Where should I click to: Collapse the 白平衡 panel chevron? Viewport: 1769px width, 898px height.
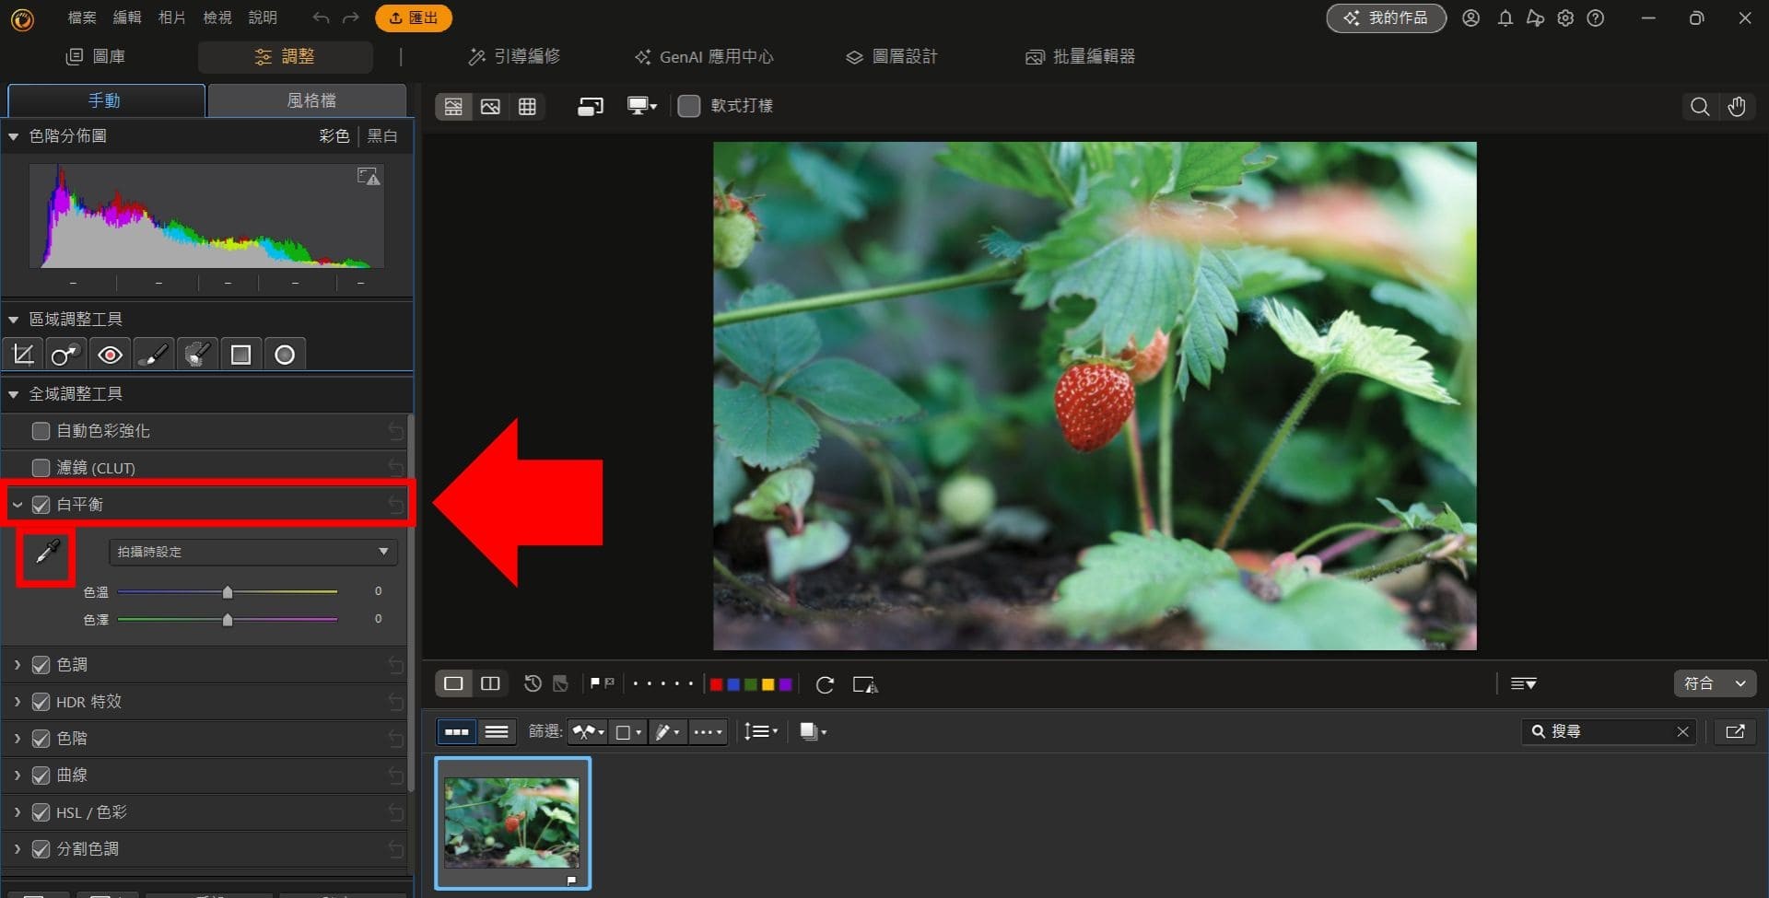coord(17,505)
